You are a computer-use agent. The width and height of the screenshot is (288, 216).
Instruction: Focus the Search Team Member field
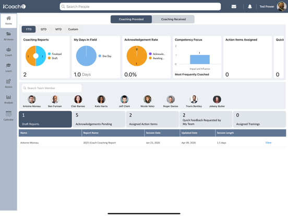52,88
